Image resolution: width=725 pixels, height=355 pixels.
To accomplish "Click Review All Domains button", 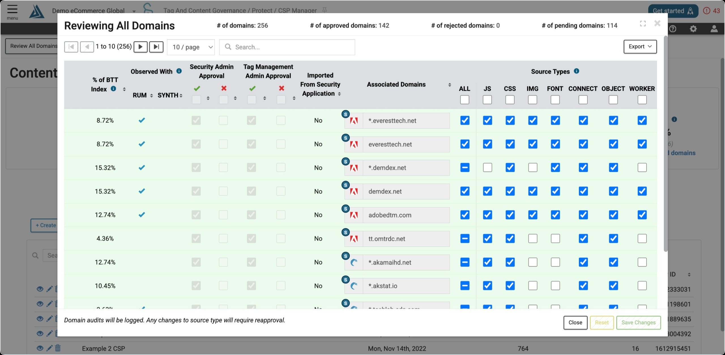I will point(32,46).
